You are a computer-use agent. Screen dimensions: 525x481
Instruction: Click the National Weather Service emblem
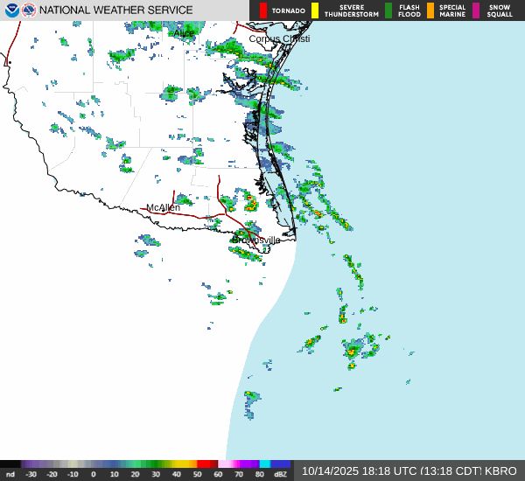(29, 10)
